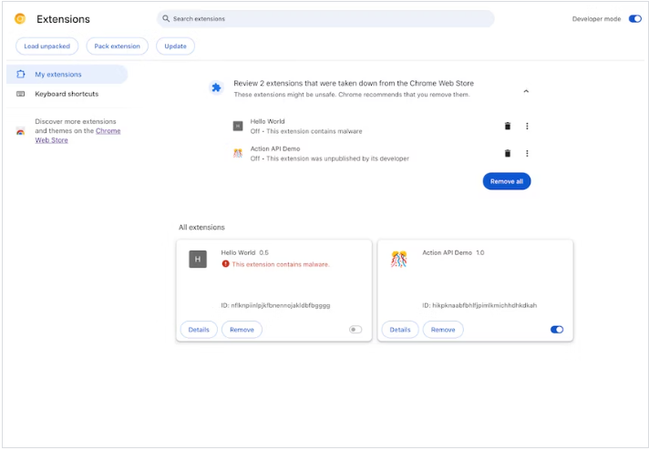Click the Review 2 extensions heading
Screen dimensions: 649x450
(354, 83)
